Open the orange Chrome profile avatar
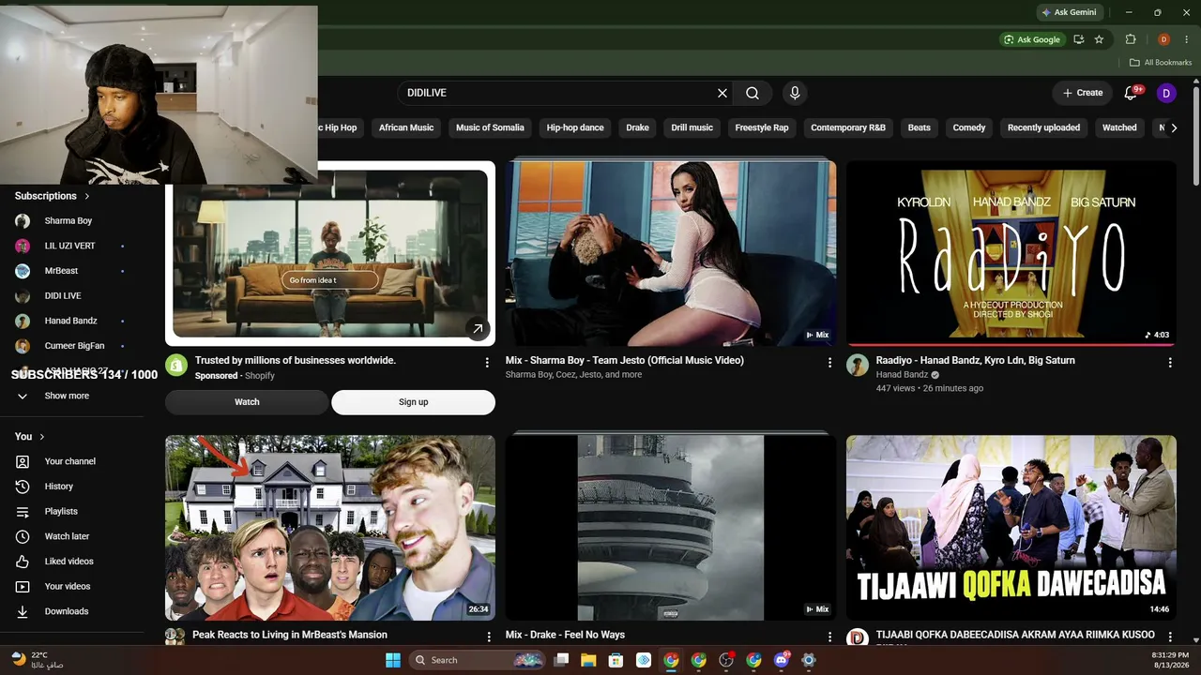Screen dimensions: 1201x675 pyautogui.click(x=1163, y=39)
